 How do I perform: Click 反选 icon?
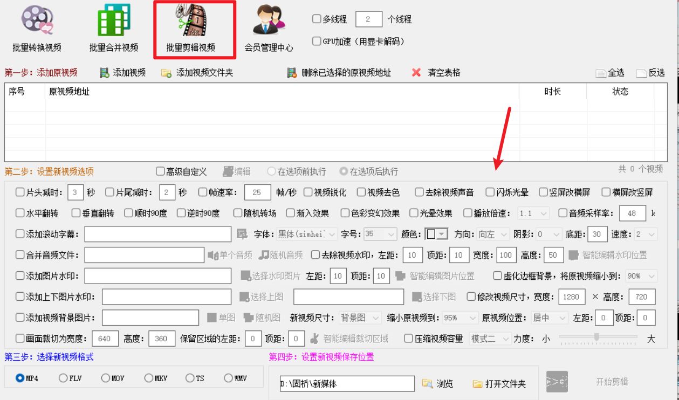[641, 73]
